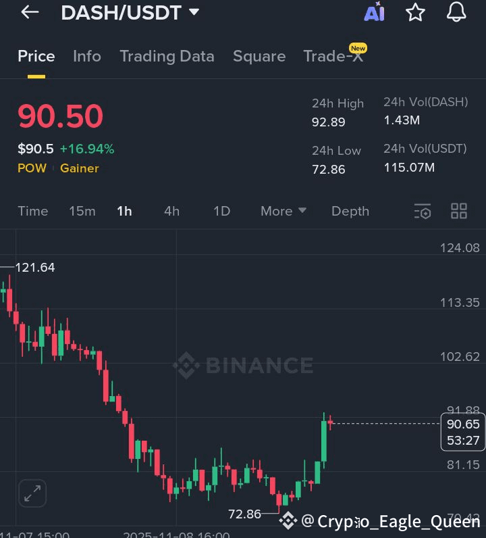Expand chart to fullscreen
Viewport: 486px width, 538px height.
[32, 493]
